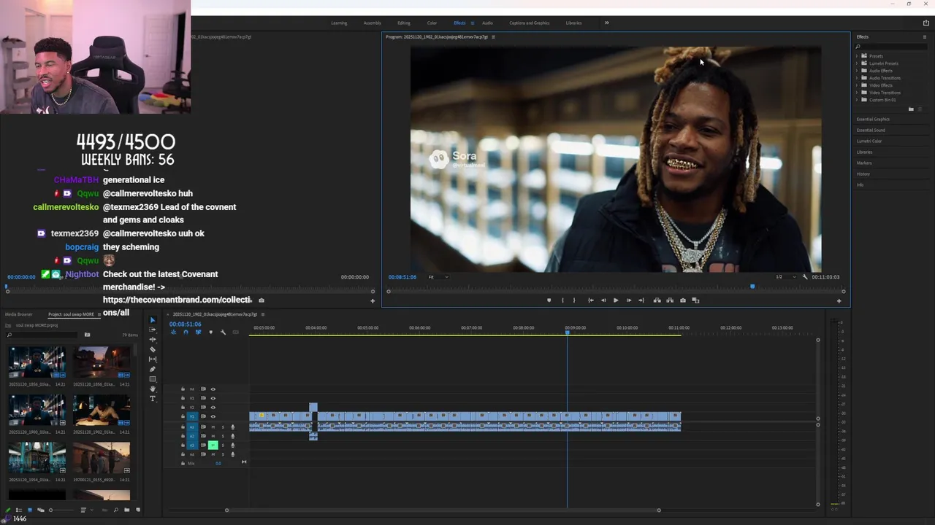Expand the Custom Bin 01 folder
This screenshot has width=935, height=525.
click(x=857, y=100)
